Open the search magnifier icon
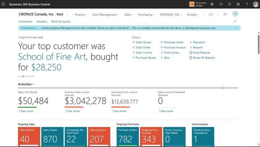The image size is (260, 147). click(x=221, y=4)
